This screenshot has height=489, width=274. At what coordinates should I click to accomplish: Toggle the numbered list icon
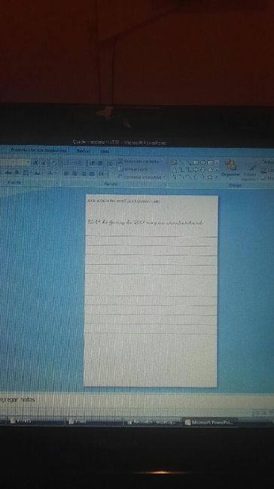(x=80, y=163)
